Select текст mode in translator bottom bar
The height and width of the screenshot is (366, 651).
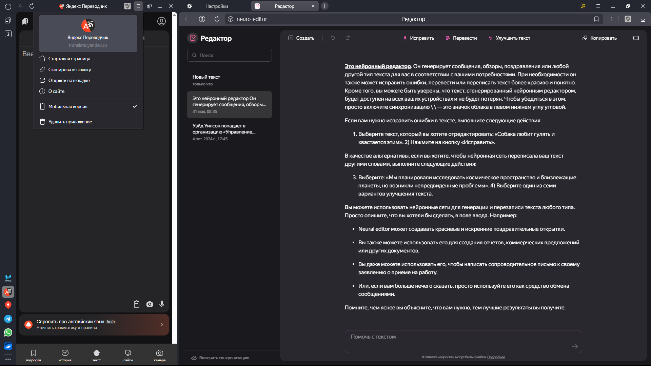(x=97, y=355)
